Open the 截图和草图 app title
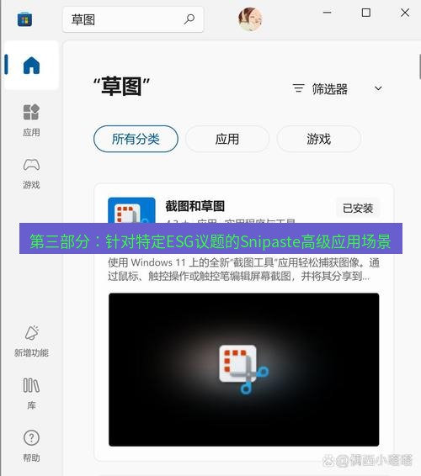The height and width of the screenshot is (476, 421). click(x=195, y=206)
